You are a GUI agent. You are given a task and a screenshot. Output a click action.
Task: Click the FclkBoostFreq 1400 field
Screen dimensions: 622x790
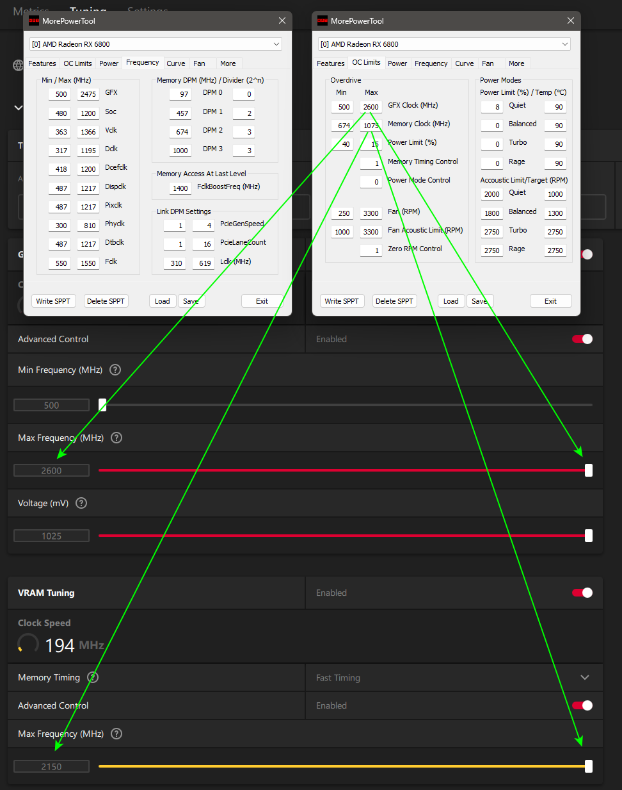tap(180, 188)
